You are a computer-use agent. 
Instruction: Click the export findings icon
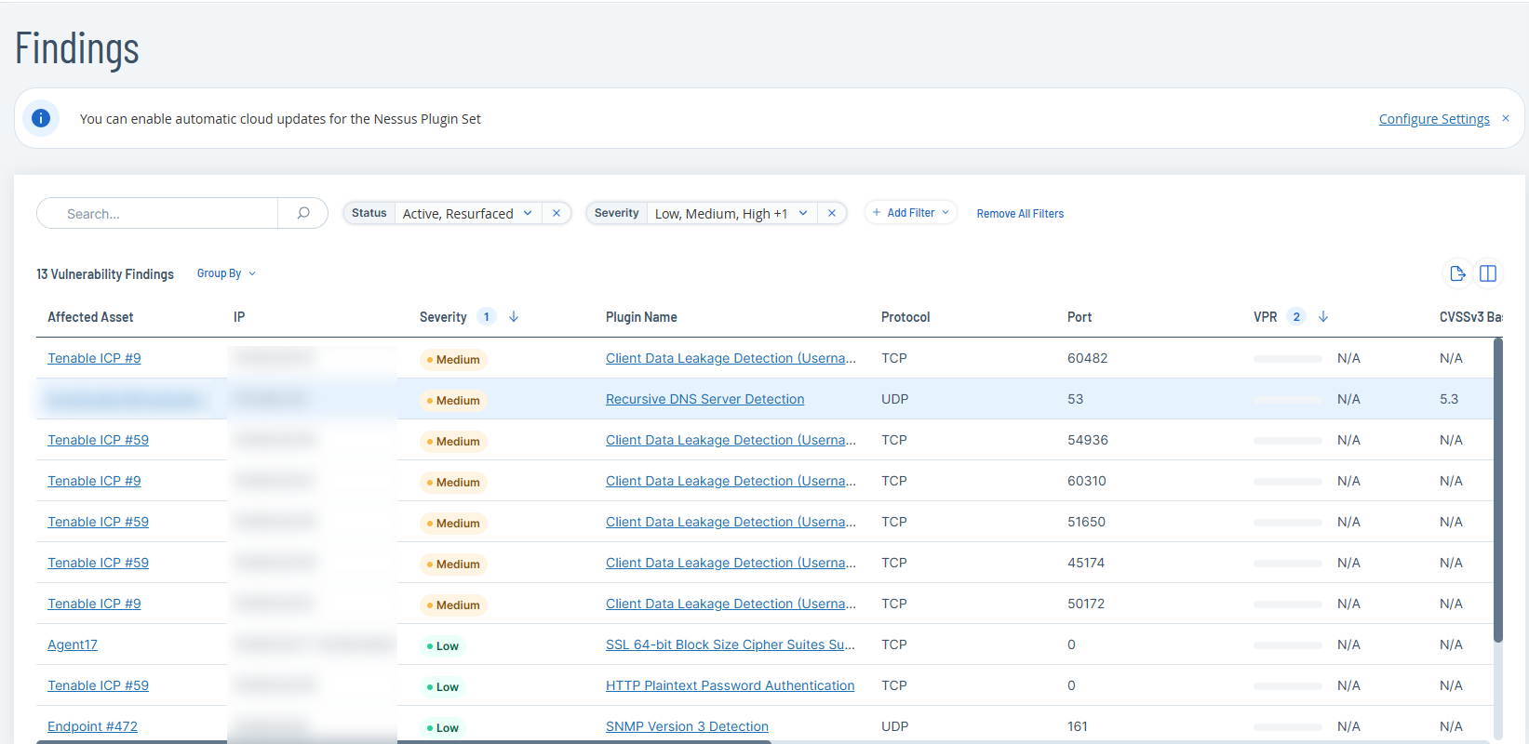click(1457, 273)
